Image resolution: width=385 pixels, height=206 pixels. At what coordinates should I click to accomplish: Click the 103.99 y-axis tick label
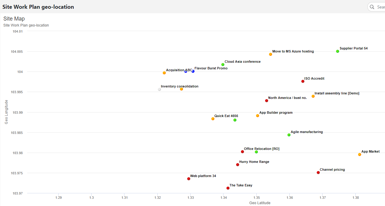(x=18, y=112)
